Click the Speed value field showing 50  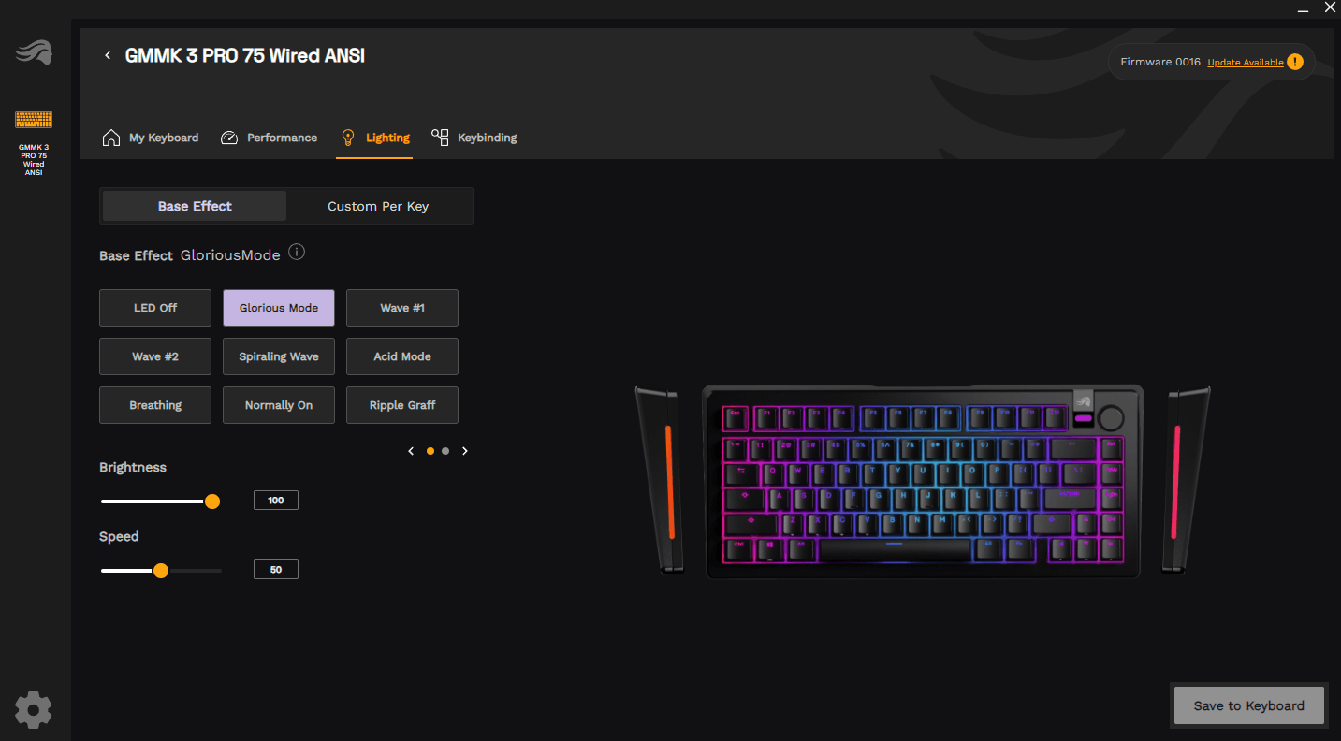click(276, 569)
